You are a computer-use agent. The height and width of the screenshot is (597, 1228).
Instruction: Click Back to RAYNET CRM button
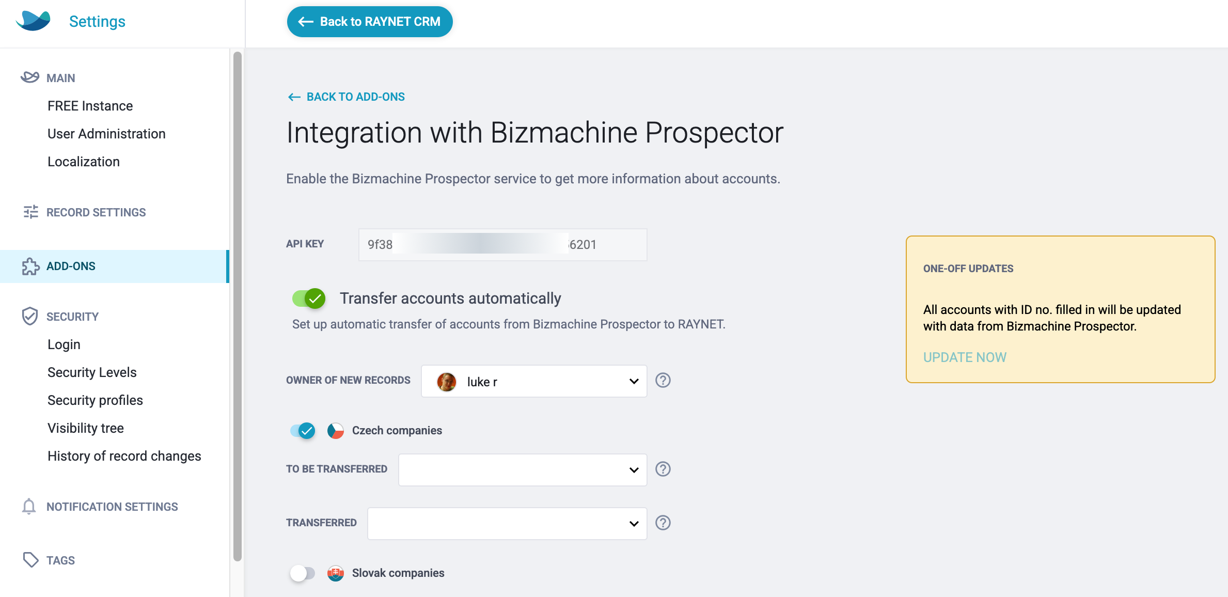pyautogui.click(x=370, y=22)
